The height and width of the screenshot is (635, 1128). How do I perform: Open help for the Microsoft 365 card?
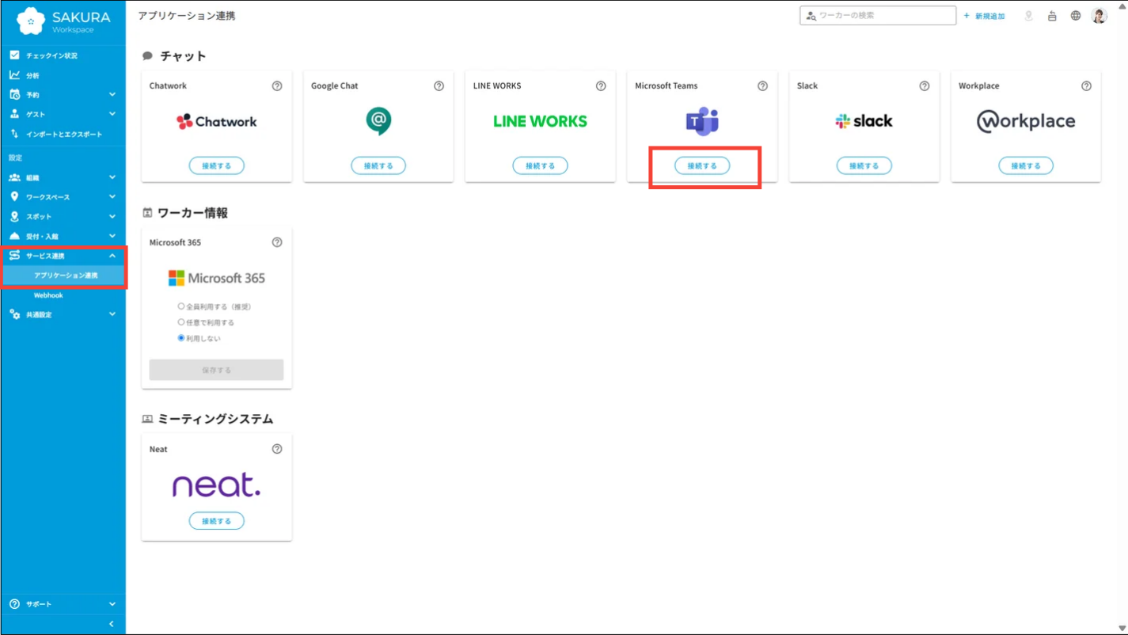[x=277, y=242]
